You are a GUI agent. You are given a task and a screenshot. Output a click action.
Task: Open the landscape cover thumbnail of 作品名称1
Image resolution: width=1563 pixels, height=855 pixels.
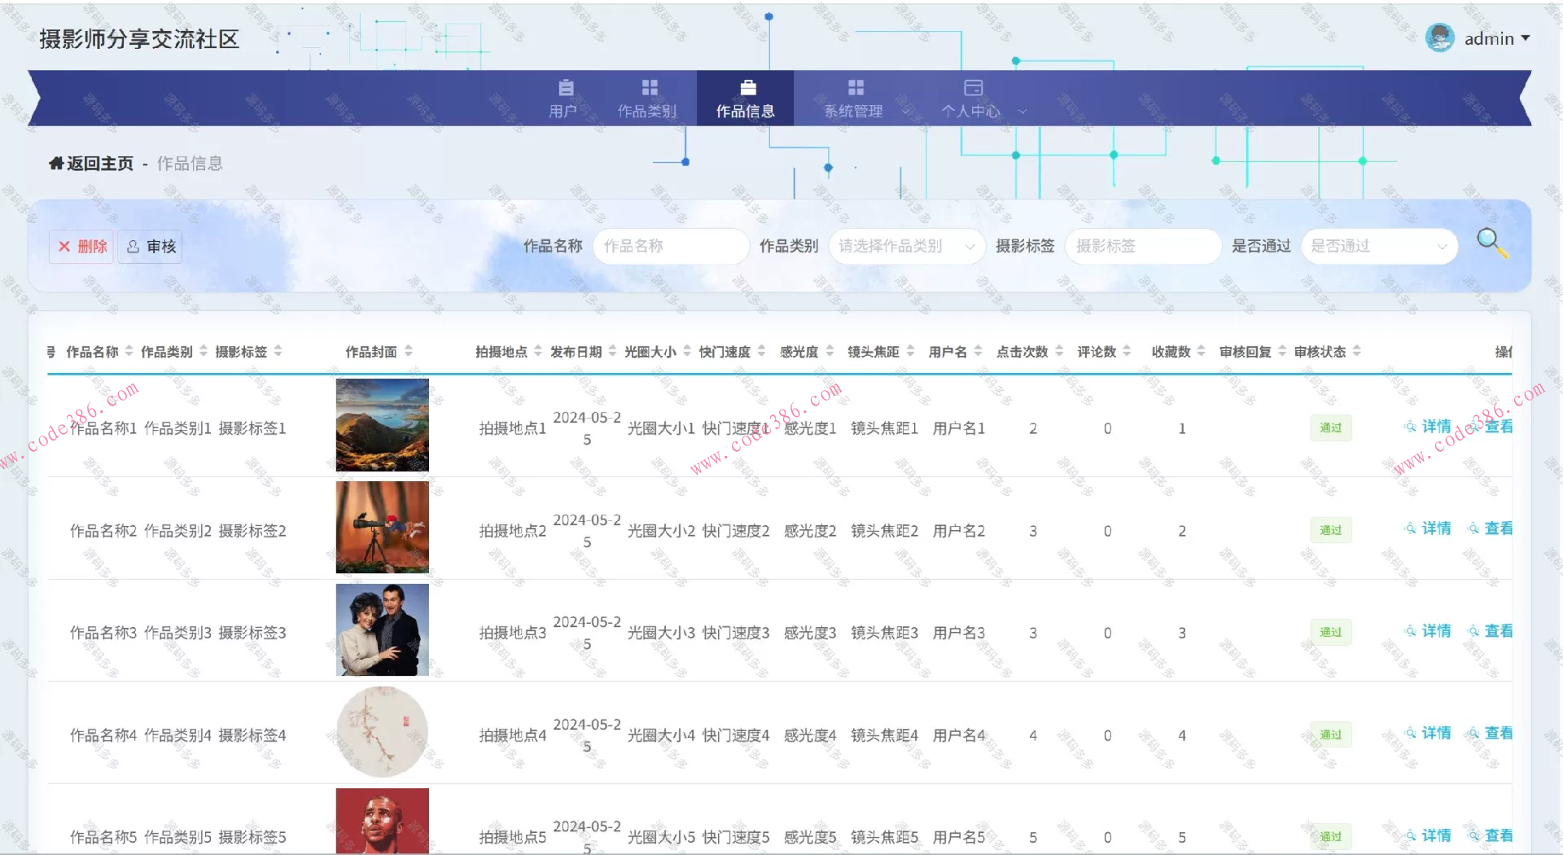click(x=383, y=425)
